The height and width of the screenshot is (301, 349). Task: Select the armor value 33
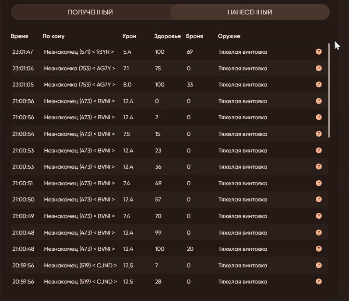click(190, 85)
